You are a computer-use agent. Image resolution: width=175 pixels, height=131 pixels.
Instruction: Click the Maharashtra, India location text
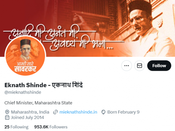tap(30, 112)
